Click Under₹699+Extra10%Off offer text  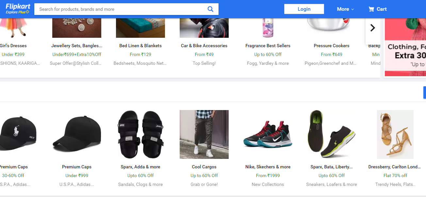pos(77,54)
